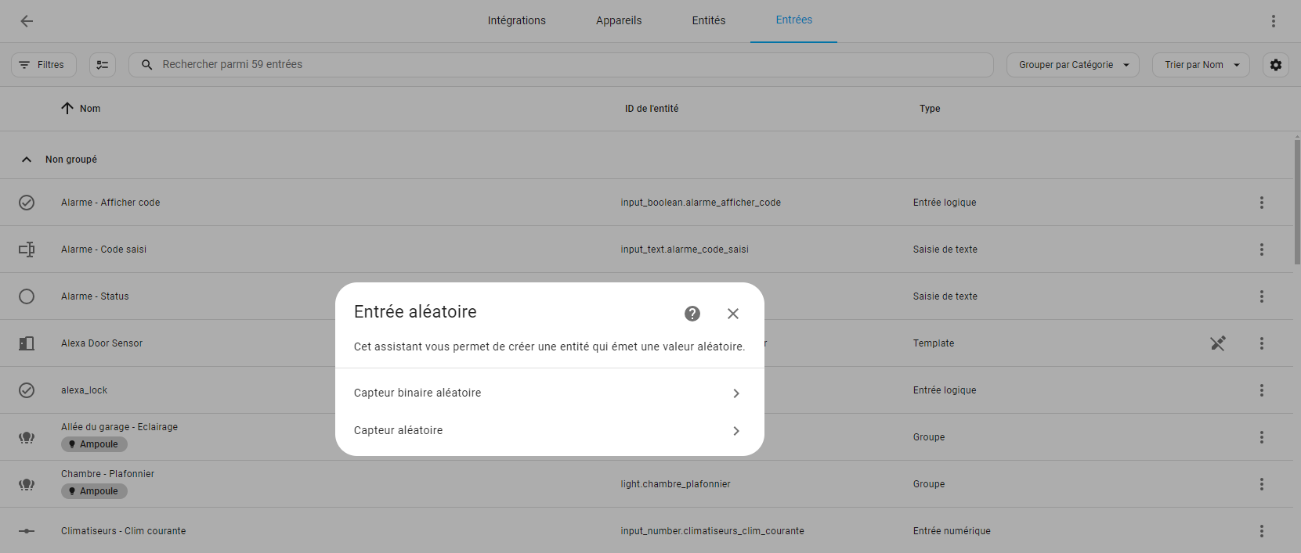Choose Capteur aléatoire option

[549, 430]
